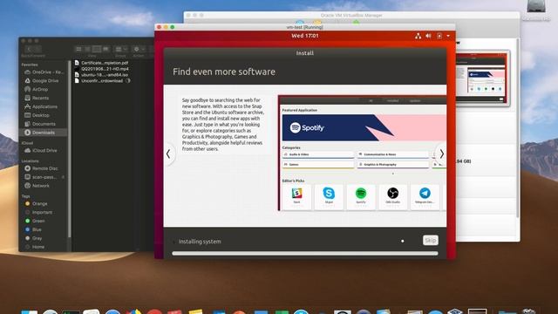Click the Ubuntu volume speaker icon
Screen dimensions: 558x314
click(x=428, y=36)
